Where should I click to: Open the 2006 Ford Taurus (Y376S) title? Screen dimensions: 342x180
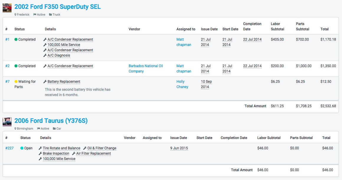click(x=51, y=121)
